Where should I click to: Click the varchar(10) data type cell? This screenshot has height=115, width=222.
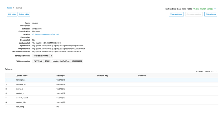pos(61,80)
